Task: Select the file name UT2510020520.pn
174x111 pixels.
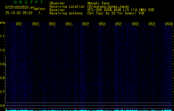Action: (x=20, y=7)
